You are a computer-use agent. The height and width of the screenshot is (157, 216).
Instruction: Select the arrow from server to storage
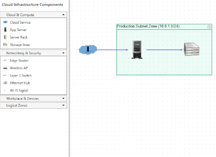pyautogui.click(x=164, y=50)
